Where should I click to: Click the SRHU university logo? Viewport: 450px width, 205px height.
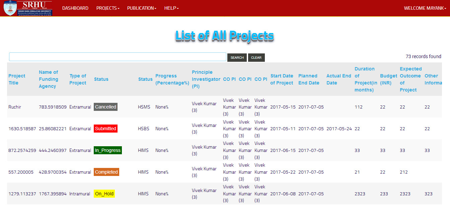coord(27,8)
